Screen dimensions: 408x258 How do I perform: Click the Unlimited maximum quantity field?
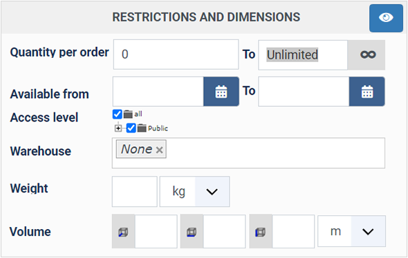[x=303, y=54]
